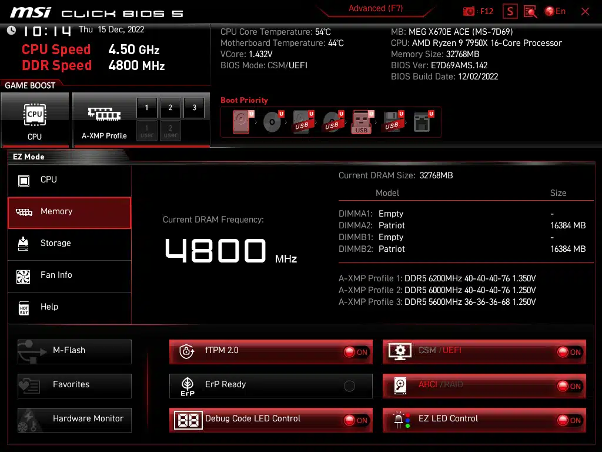602x452 pixels.
Task: Open the Storage section
Action: coord(69,244)
